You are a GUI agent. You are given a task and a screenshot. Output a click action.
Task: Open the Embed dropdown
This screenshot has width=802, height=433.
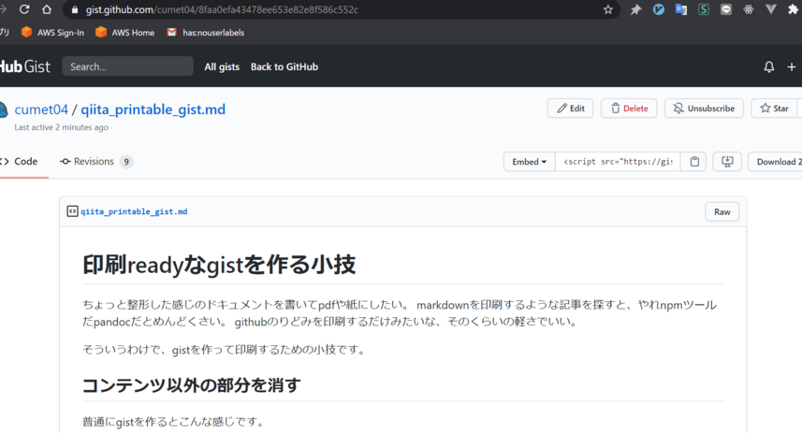(530, 162)
